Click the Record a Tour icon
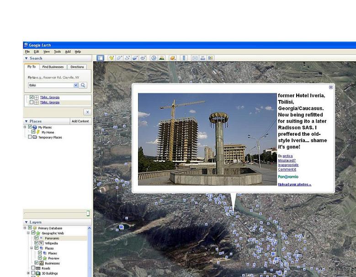The height and width of the screenshot is (277, 356). point(143,58)
